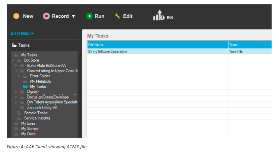
Task: Expand the Digital- folder node
Action: (x=16, y=92)
